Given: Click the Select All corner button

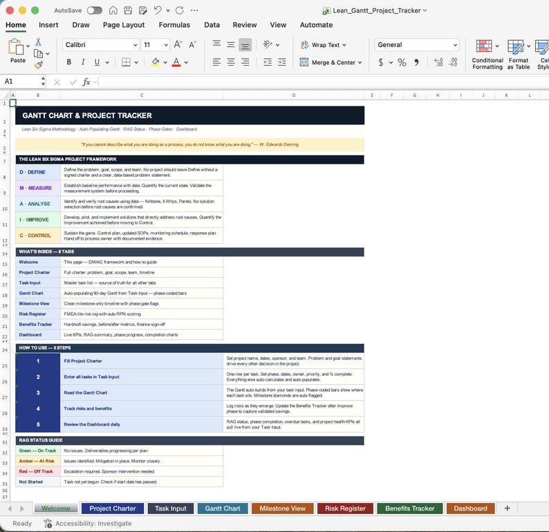Looking at the screenshot, I should pyautogui.click(x=6, y=95).
